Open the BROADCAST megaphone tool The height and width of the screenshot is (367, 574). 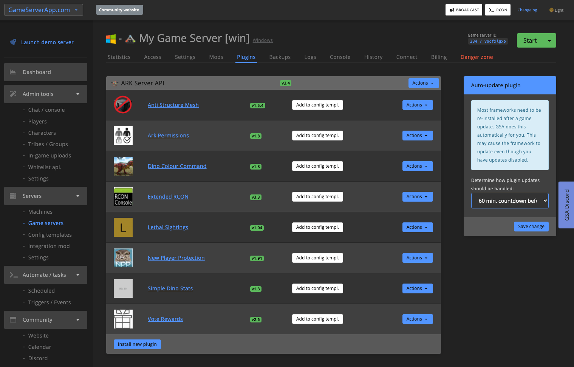coord(464,10)
